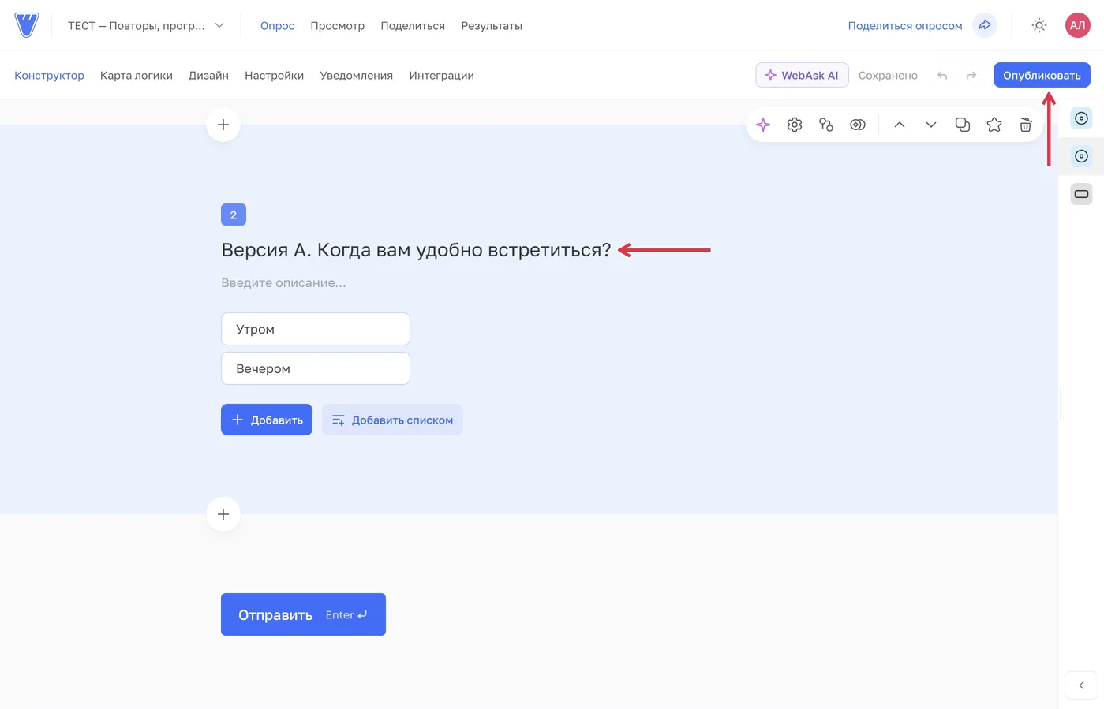The image size is (1104, 709).
Task: Click the Добавить button
Action: 267,420
